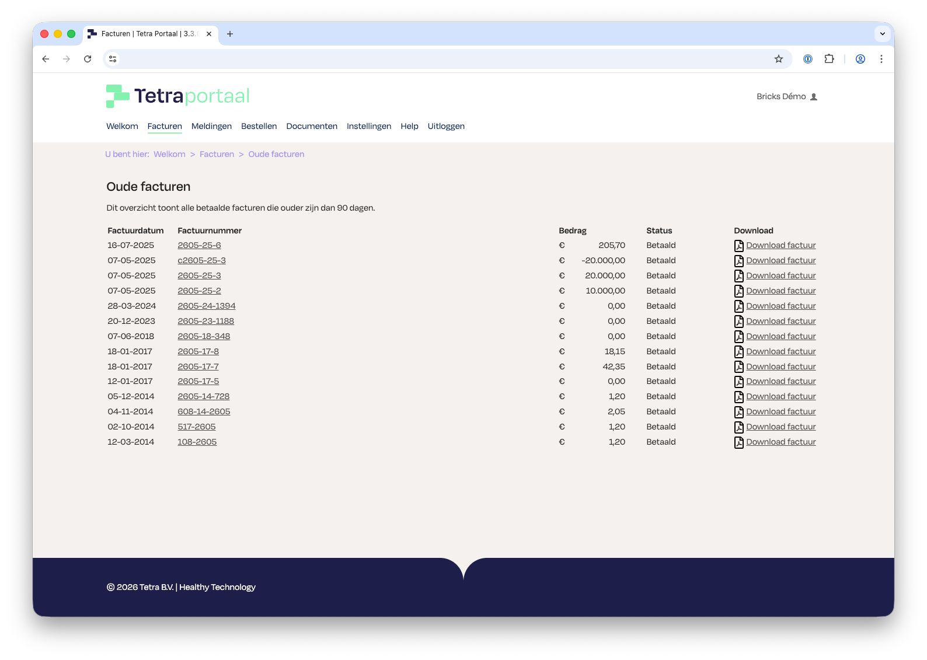Open a new browser tab
927x660 pixels.
pyautogui.click(x=230, y=34)
